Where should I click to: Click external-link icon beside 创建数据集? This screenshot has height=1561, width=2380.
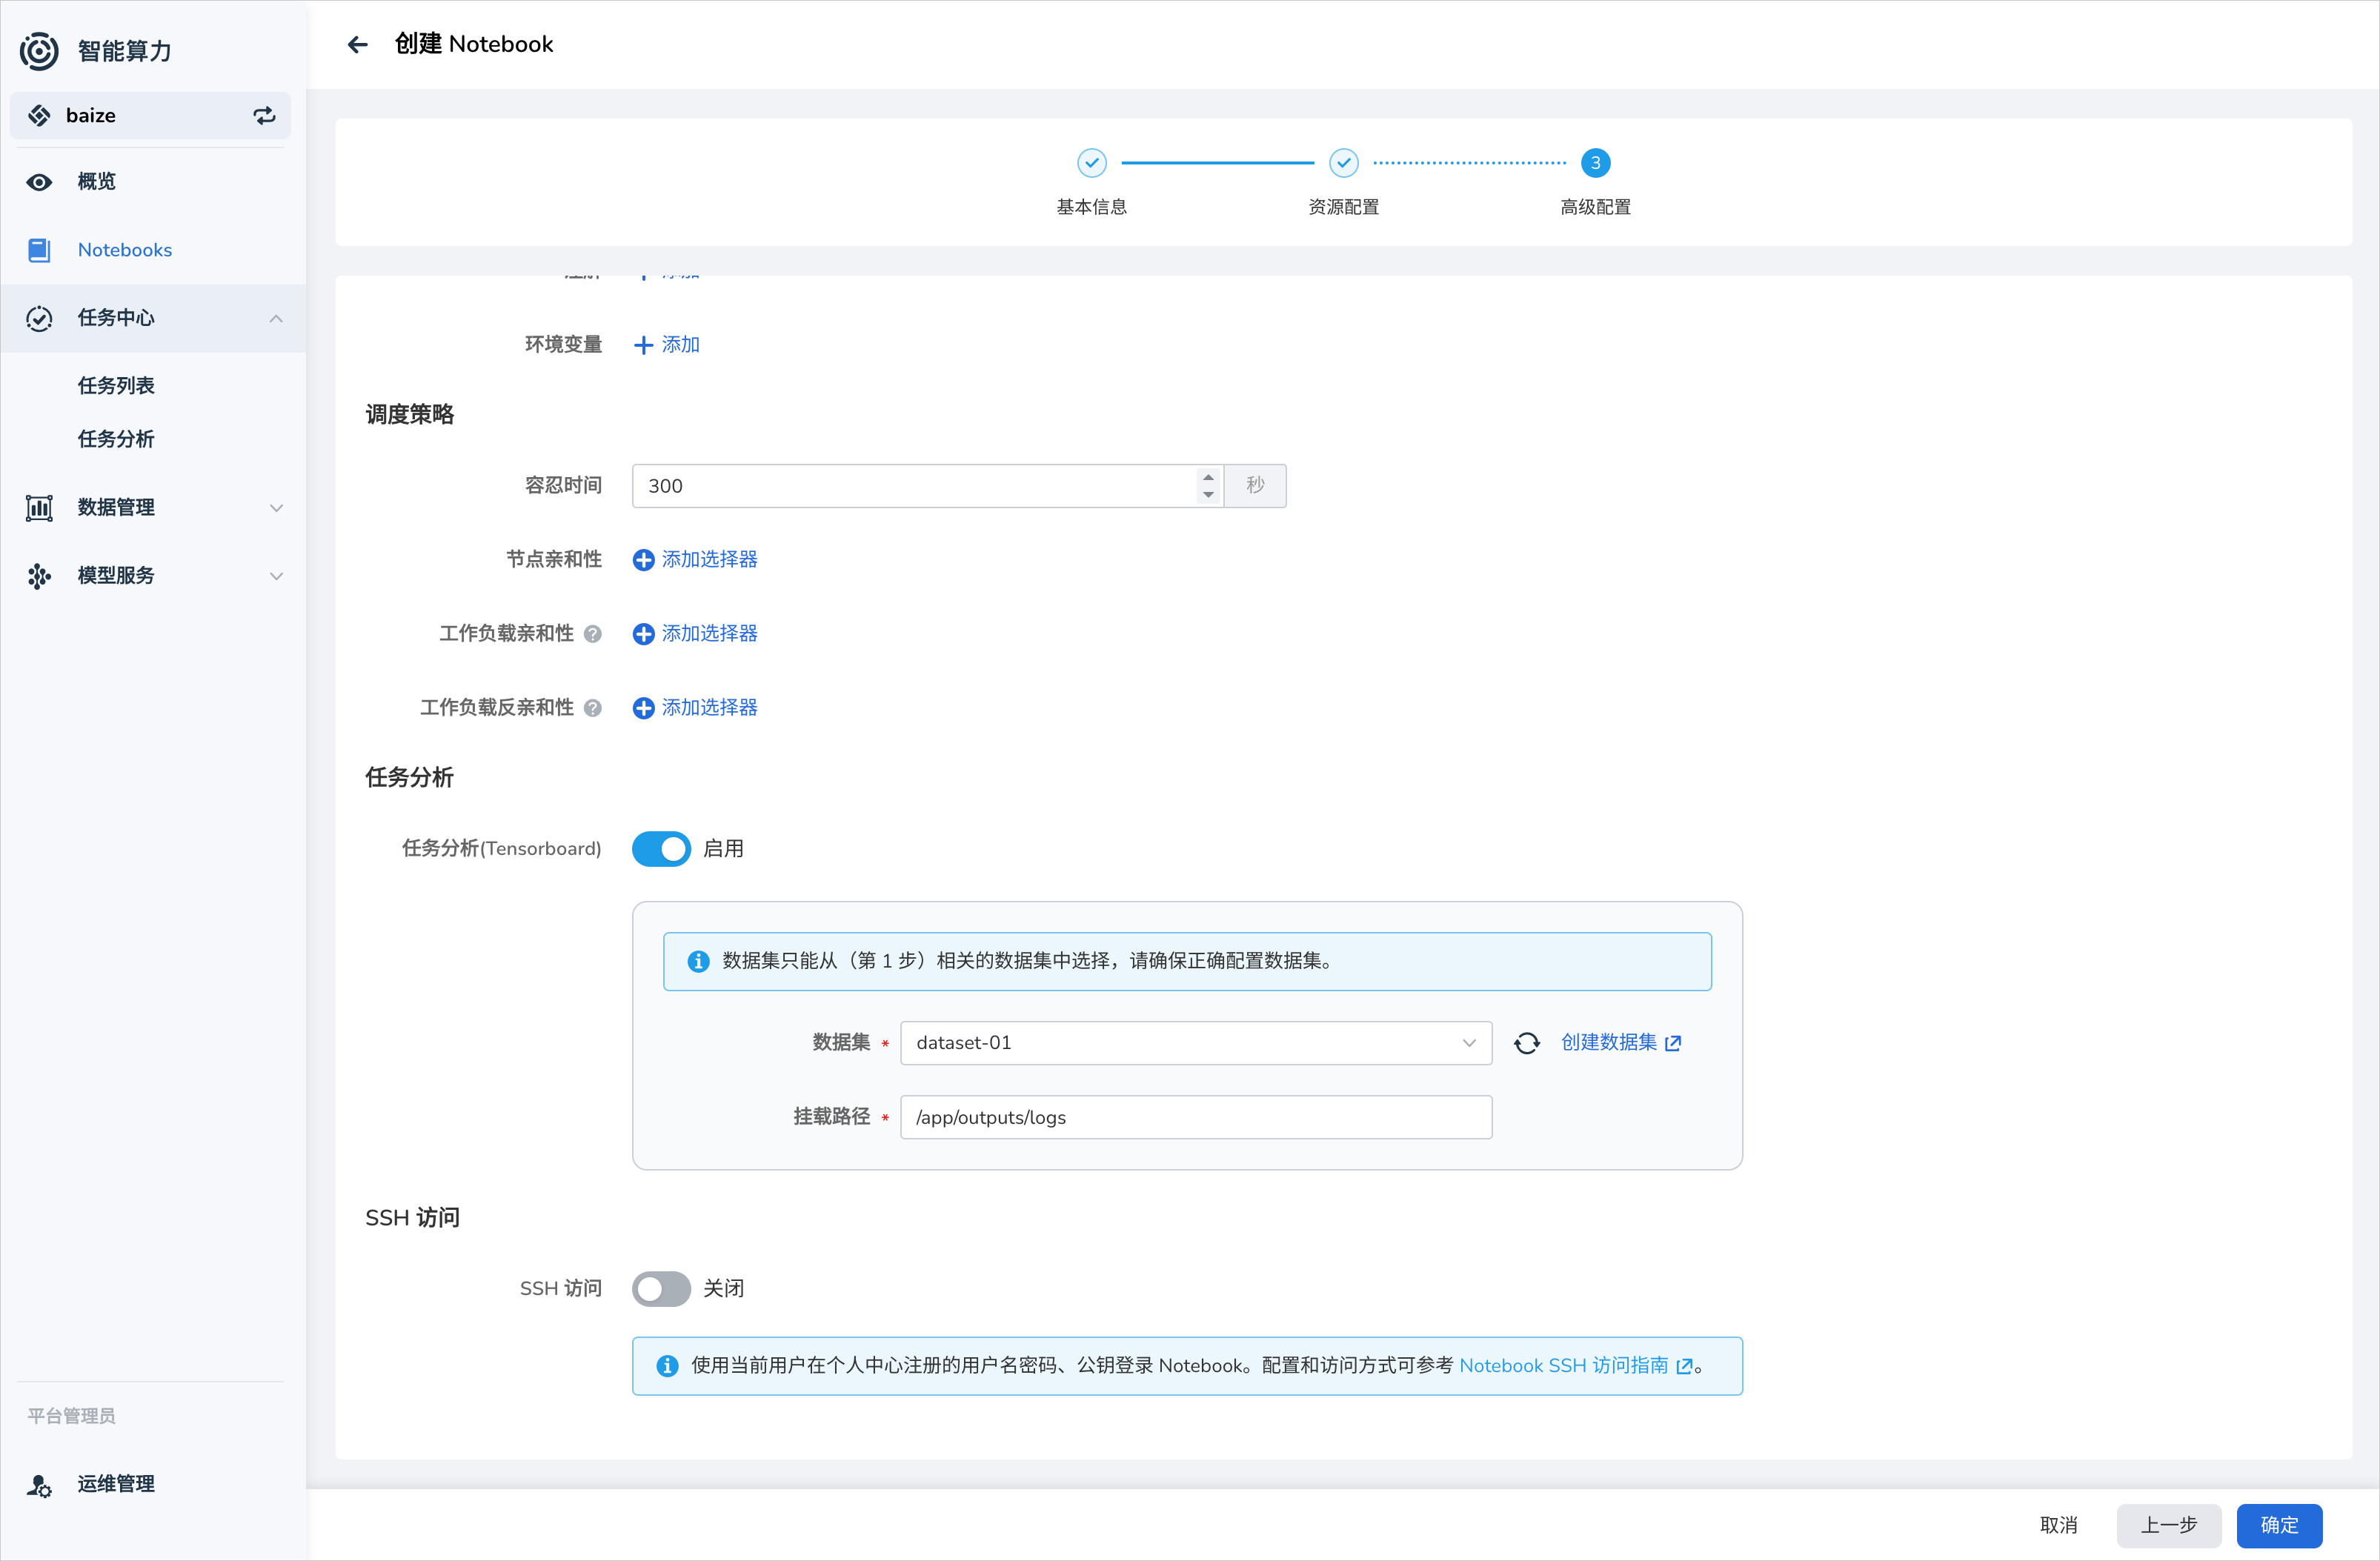click(x=1673, y=1043)
